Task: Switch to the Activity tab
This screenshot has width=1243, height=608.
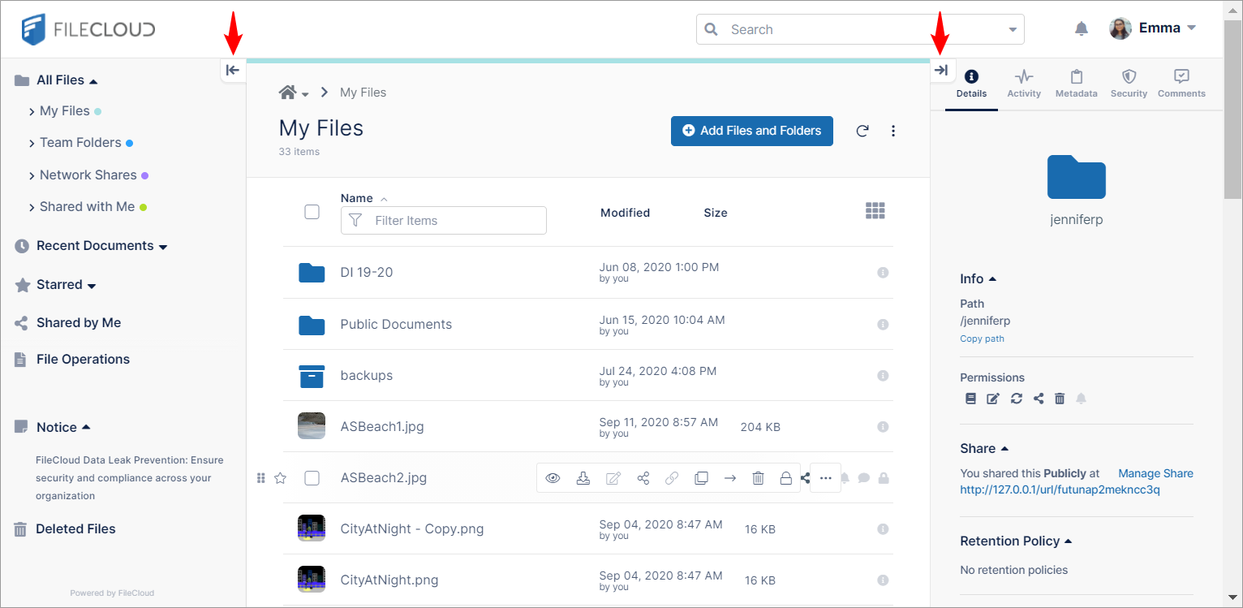Action: tap(1023, 84)
